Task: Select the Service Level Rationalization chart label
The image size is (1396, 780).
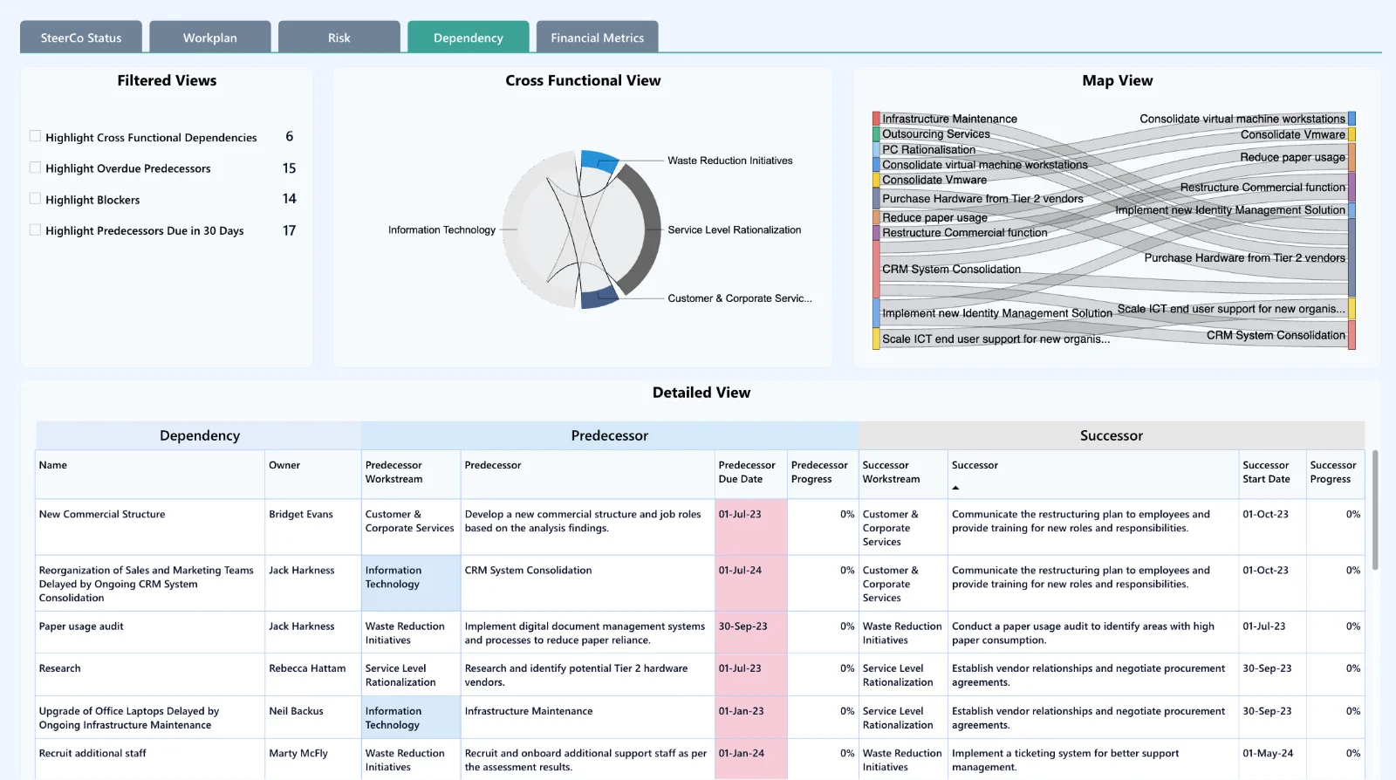Action: [735, 230]
